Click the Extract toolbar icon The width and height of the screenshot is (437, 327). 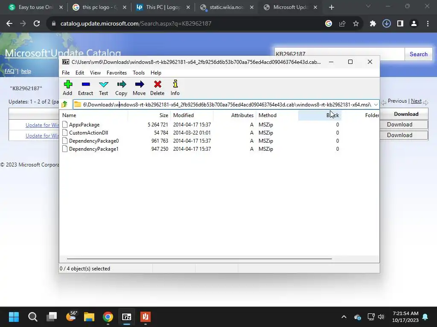[x=85, y=84]
